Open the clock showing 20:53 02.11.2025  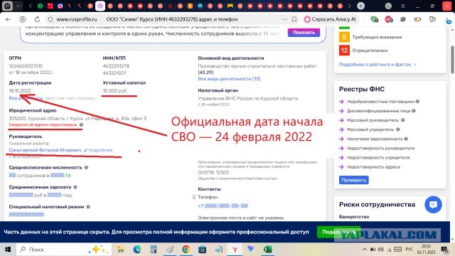427,250
